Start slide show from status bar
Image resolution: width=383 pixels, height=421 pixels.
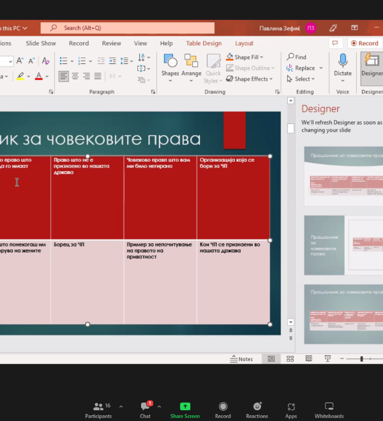327,359
